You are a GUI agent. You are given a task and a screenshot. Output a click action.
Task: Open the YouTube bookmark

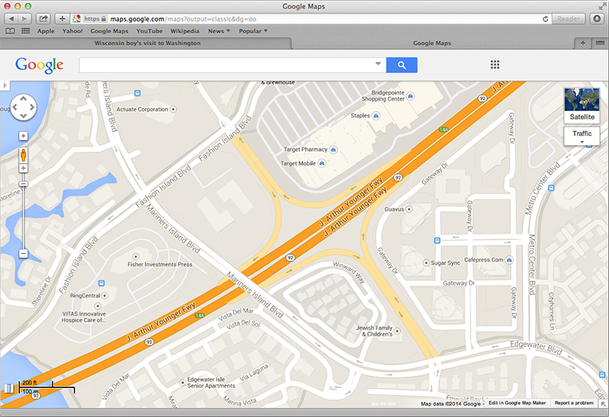149,31
